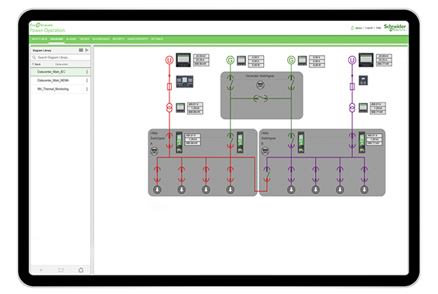
Task: Open options menu for Datacenter_Main_IEC
Action: point(87,72)
